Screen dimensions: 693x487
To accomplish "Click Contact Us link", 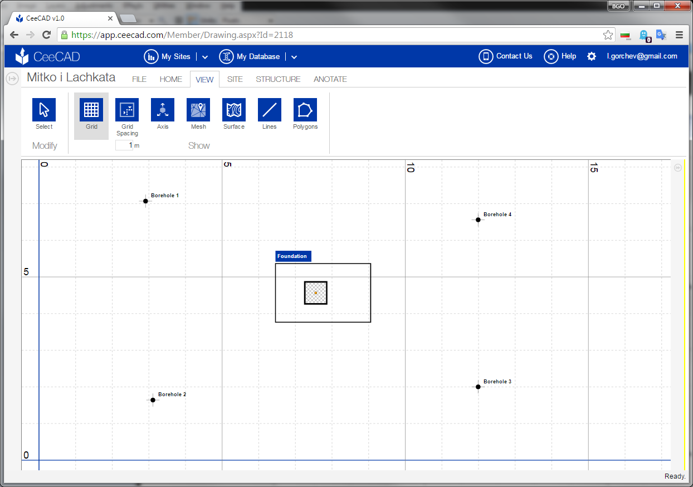I will click(x=506, y=56).
